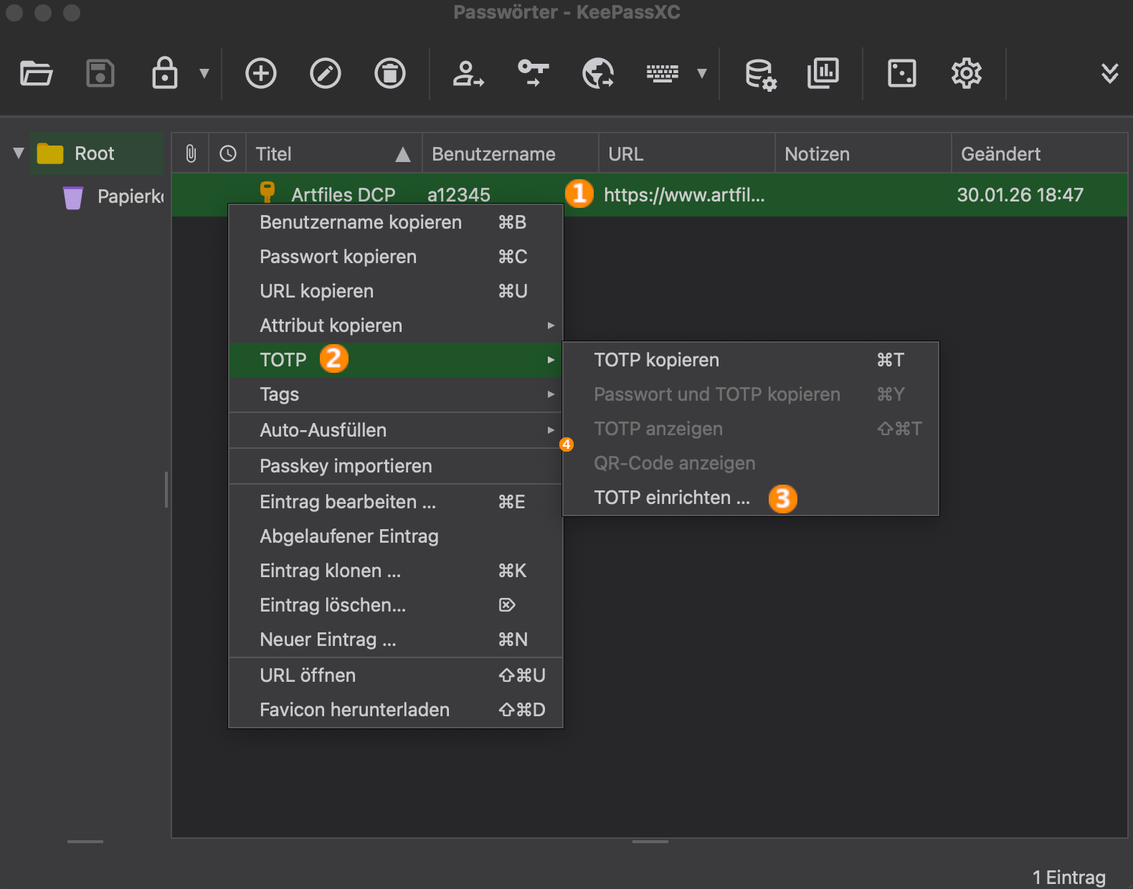Viewport: 1133px width, 889px height.
Task: Select 'TOTP kopieren' in submenu
Action: [656, 360]
